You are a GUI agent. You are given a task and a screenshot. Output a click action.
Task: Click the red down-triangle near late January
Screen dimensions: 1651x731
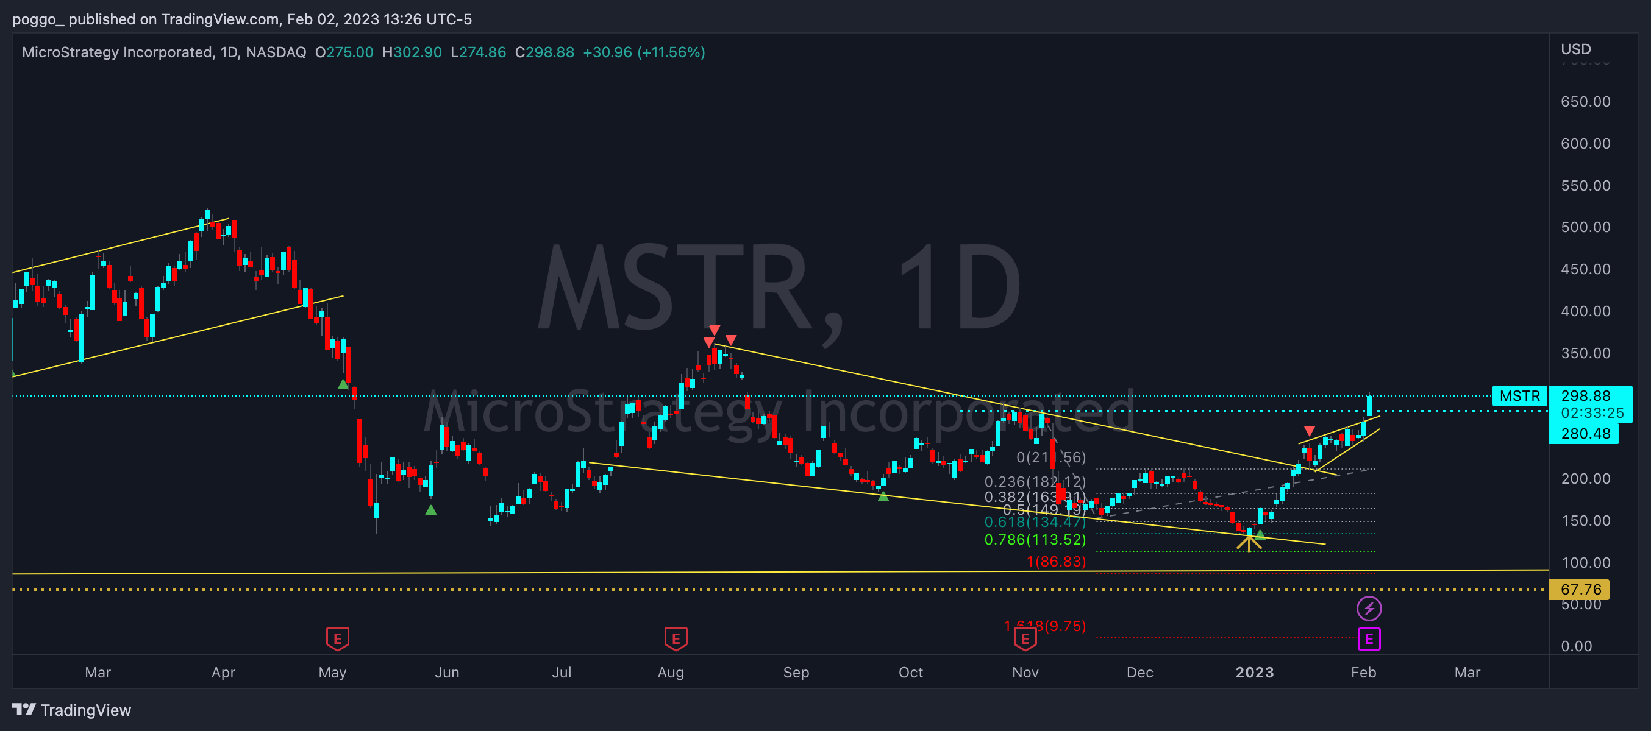tap(1310, 431)
